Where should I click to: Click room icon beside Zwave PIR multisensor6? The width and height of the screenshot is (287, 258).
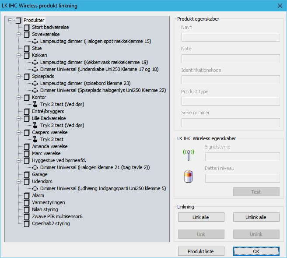coord(27,216)
